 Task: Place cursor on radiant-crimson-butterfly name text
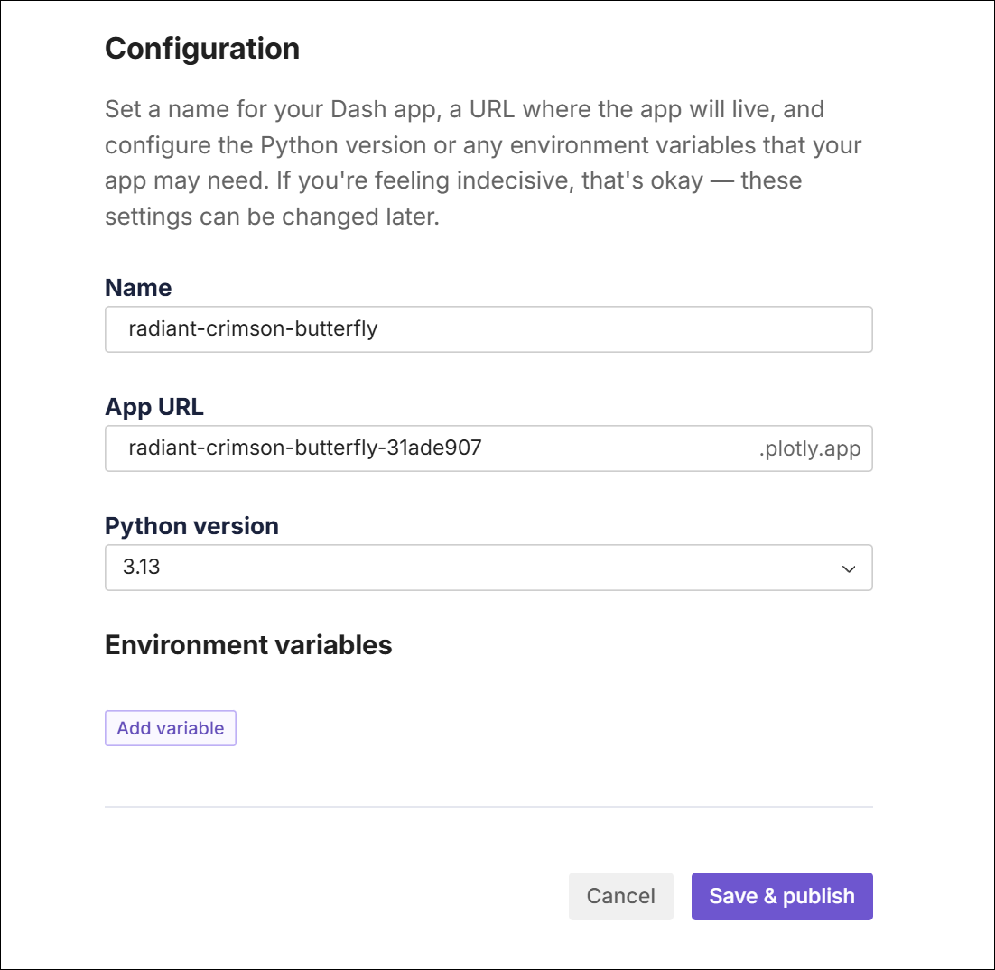click(x=253, y=329)
